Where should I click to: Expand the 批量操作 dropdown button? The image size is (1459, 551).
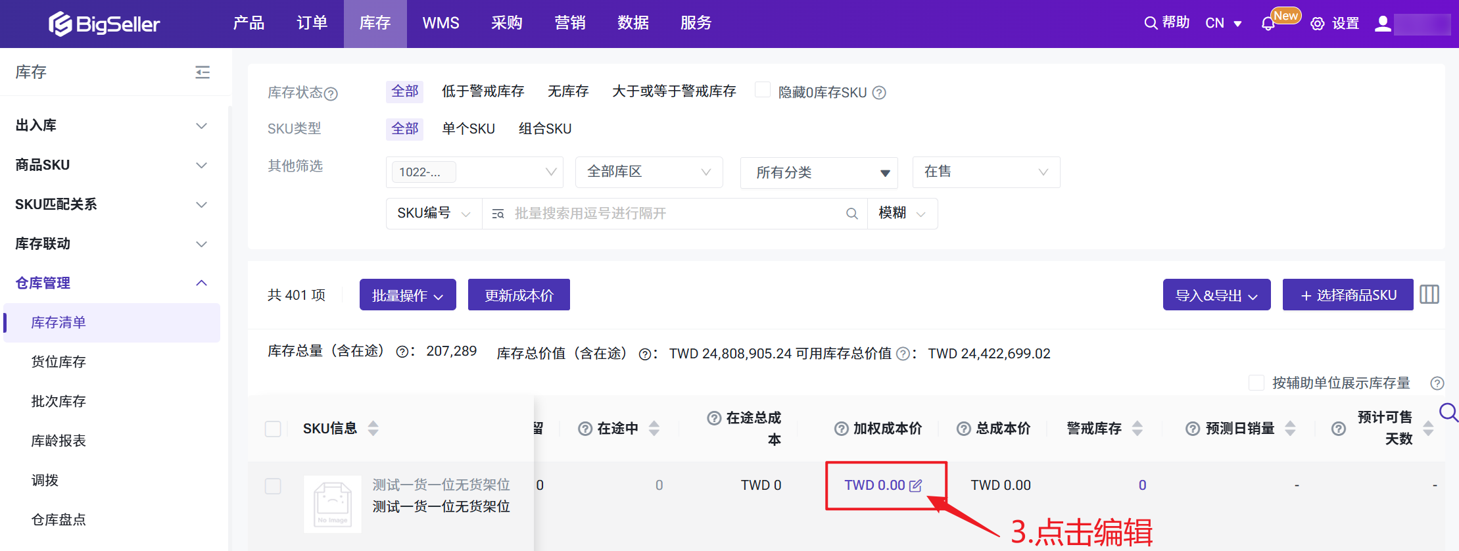[407, 295]
